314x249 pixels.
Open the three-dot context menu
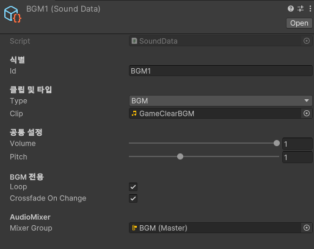310,9
